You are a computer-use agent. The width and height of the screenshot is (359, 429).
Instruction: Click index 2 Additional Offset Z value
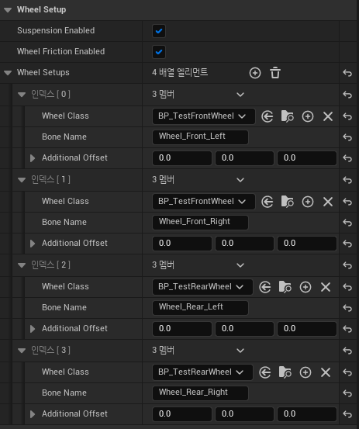(307, 329)
